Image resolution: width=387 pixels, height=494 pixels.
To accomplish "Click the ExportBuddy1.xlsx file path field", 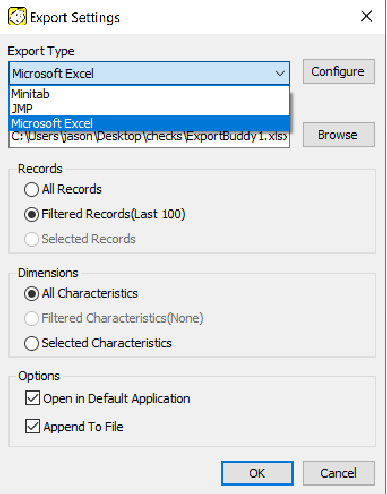I will 149,139.
